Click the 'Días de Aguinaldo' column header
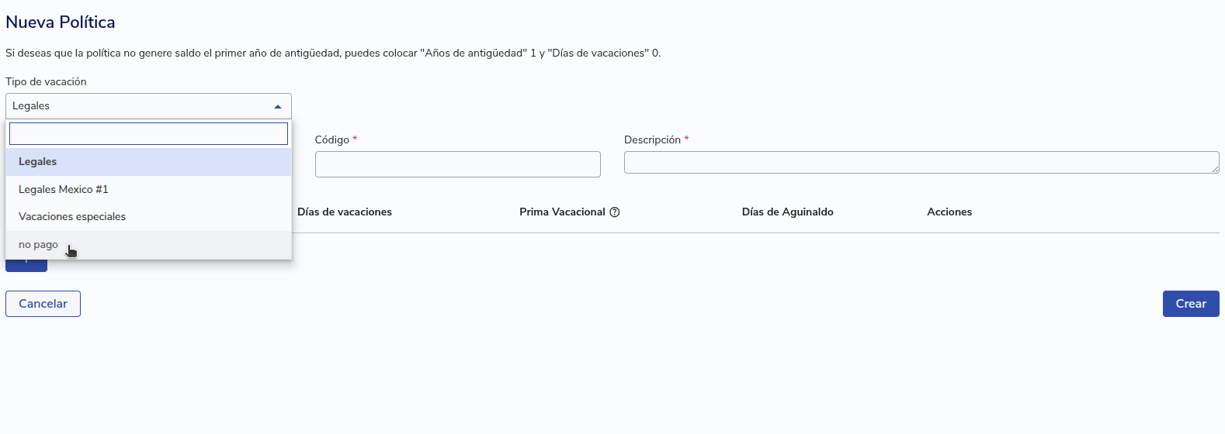This screenshot has height=434, width=1225. click(x=787, y=212)
